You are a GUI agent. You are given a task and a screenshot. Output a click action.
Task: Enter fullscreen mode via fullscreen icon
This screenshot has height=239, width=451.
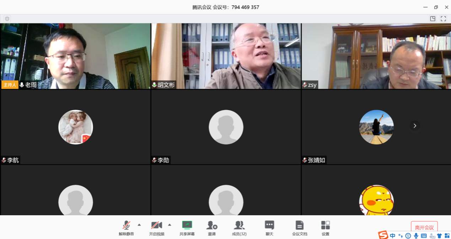(x=443, y=19)
